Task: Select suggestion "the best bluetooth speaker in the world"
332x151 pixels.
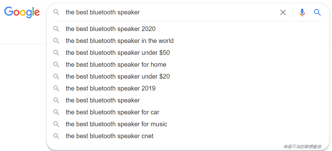Action: coord(188,41)
